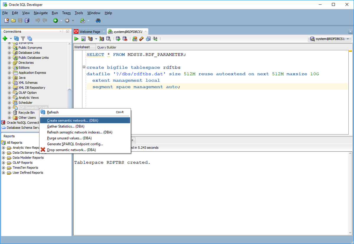Change case using the Aa icon
This screenshot has height=244, width=354.
click(x=155, y=39)
